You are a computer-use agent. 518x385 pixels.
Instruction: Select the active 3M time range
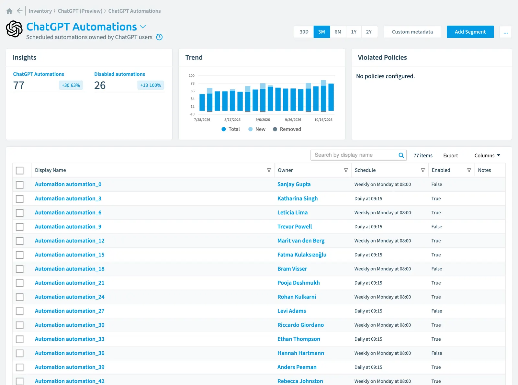click(x=321, y=32)
